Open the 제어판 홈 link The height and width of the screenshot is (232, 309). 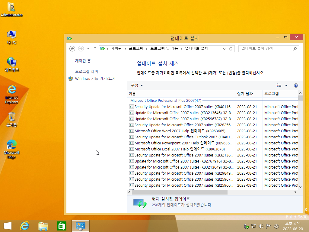point(83,61)
